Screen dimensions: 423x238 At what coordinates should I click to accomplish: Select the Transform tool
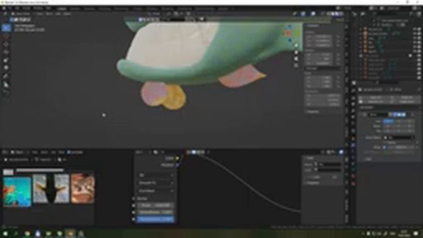point(6,67)
